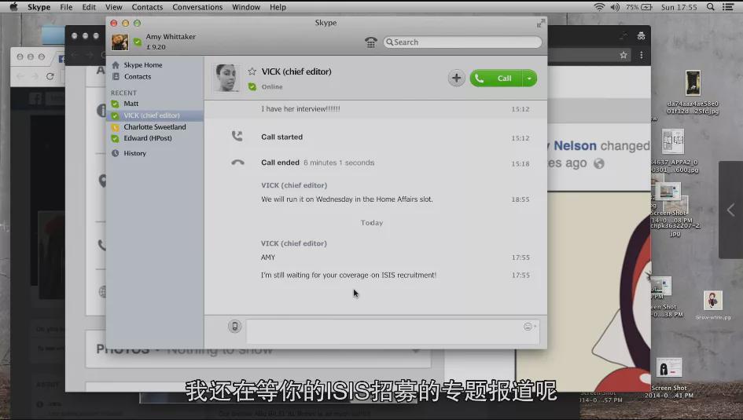This screenshot has height=420, width=743.
Task: Open the Apple menu
Action: 13,6
